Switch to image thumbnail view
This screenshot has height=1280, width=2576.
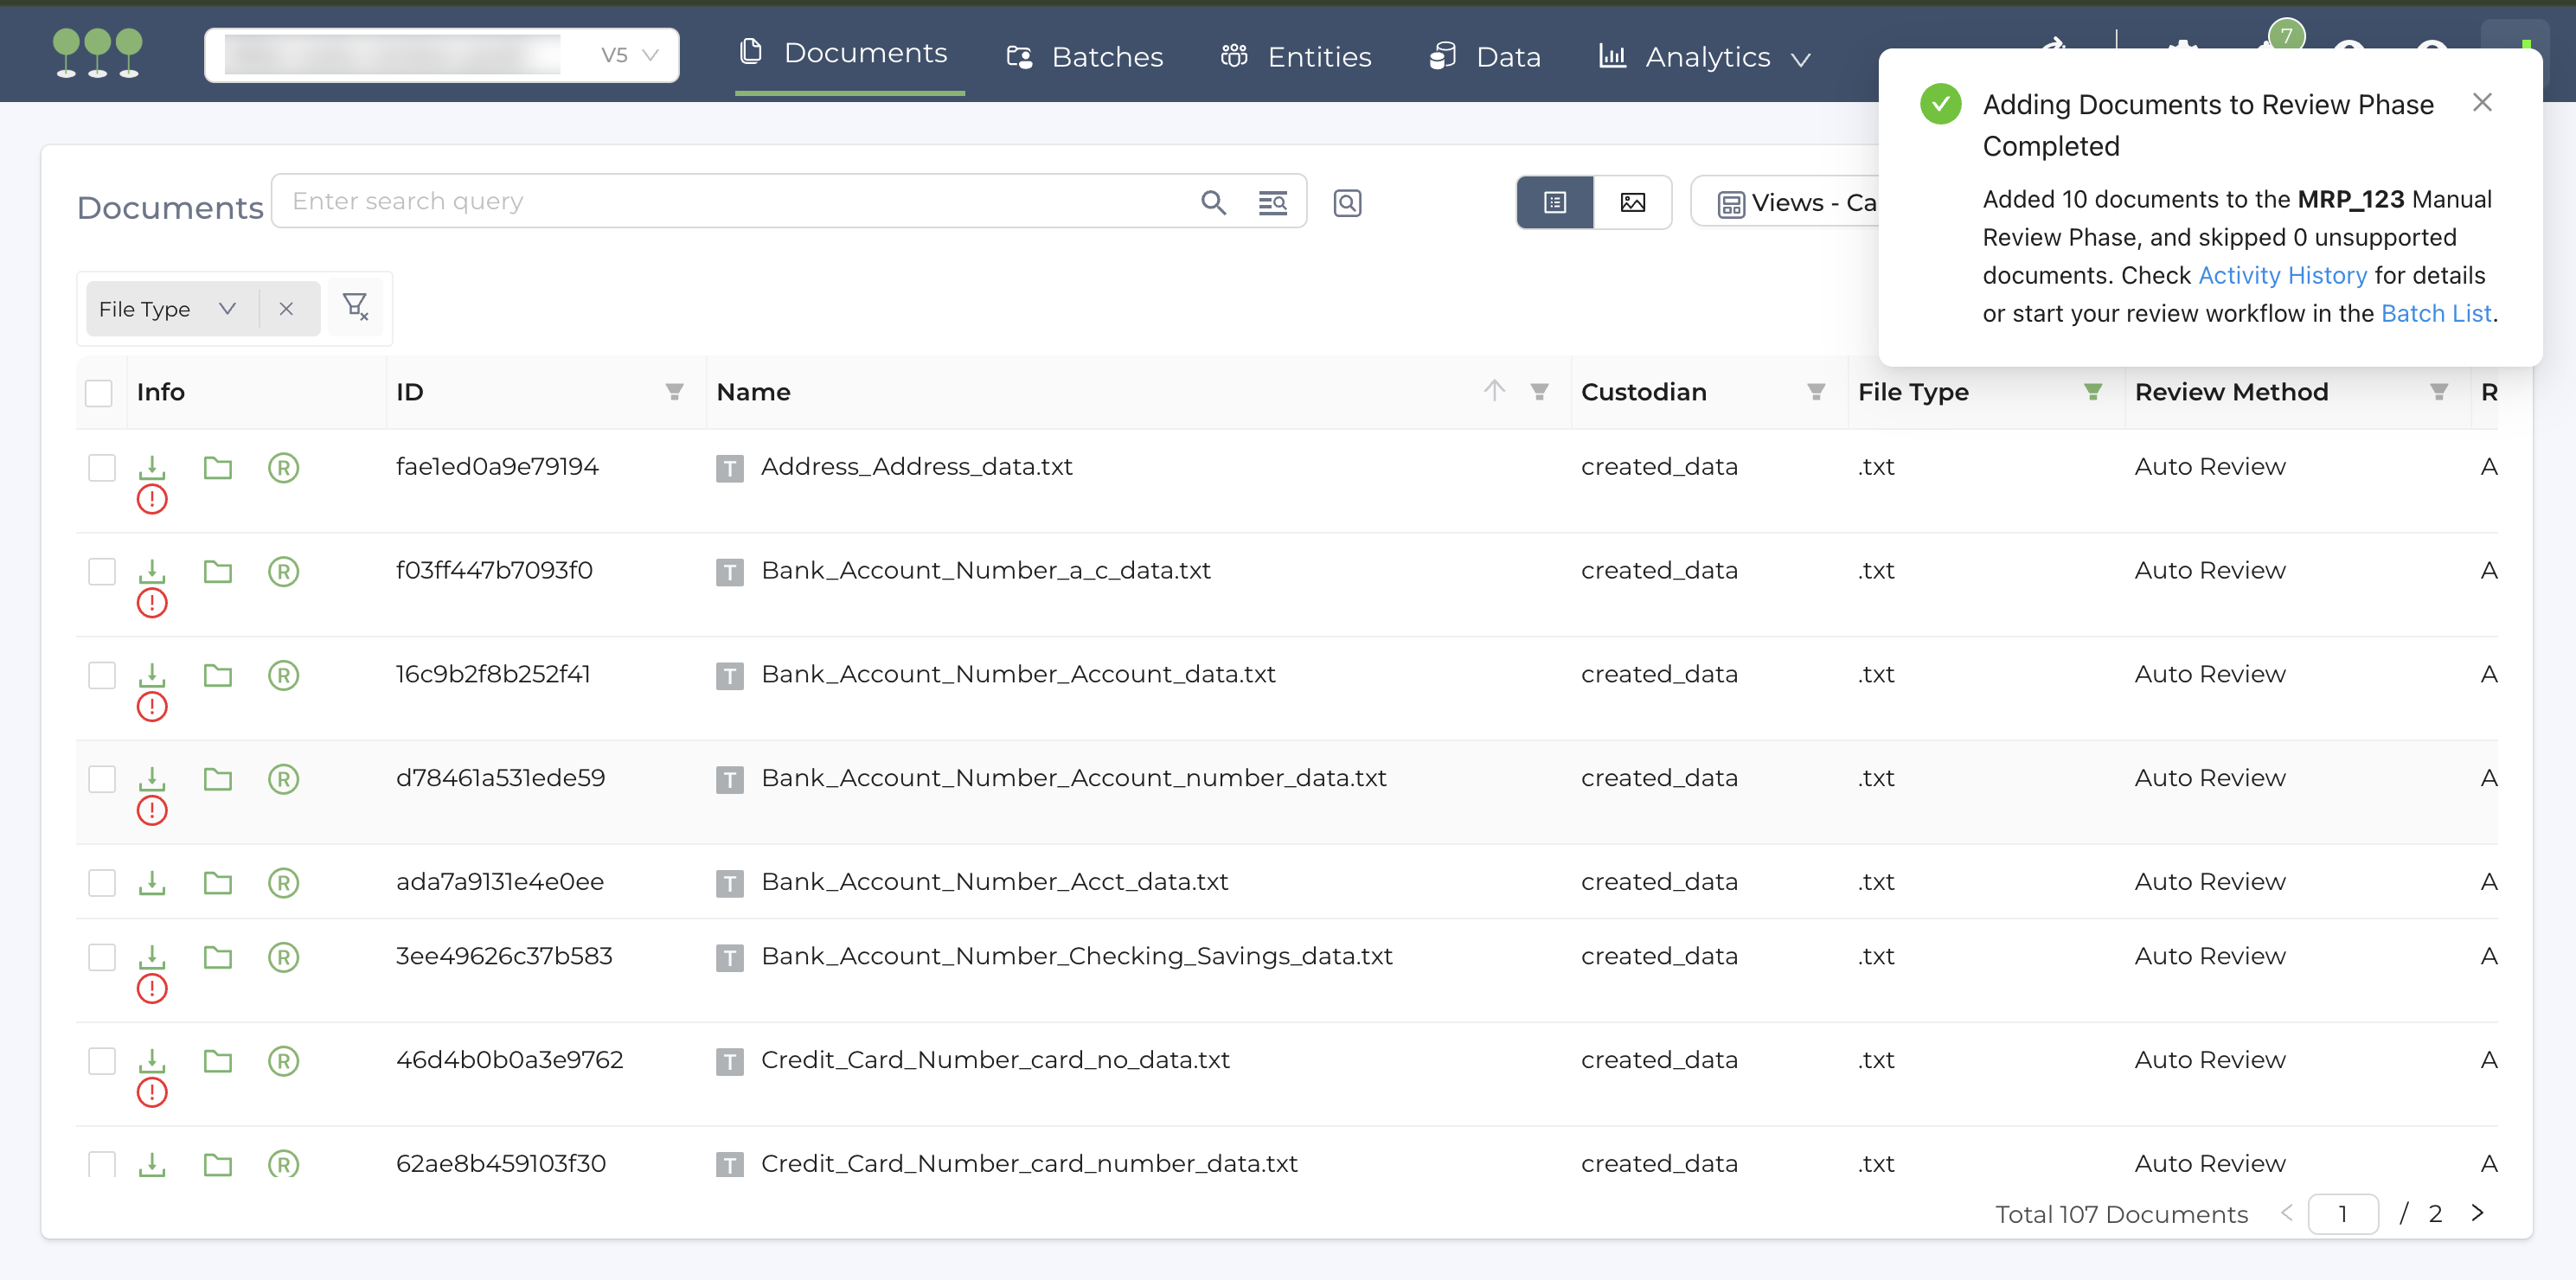click(1632, 202)
